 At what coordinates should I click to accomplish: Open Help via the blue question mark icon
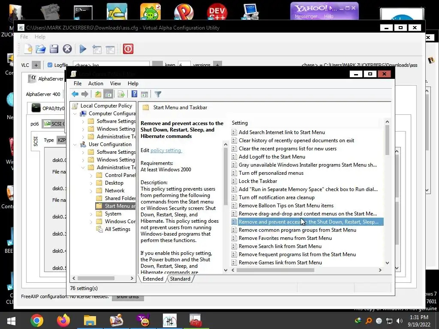click(x=134, y=94)
